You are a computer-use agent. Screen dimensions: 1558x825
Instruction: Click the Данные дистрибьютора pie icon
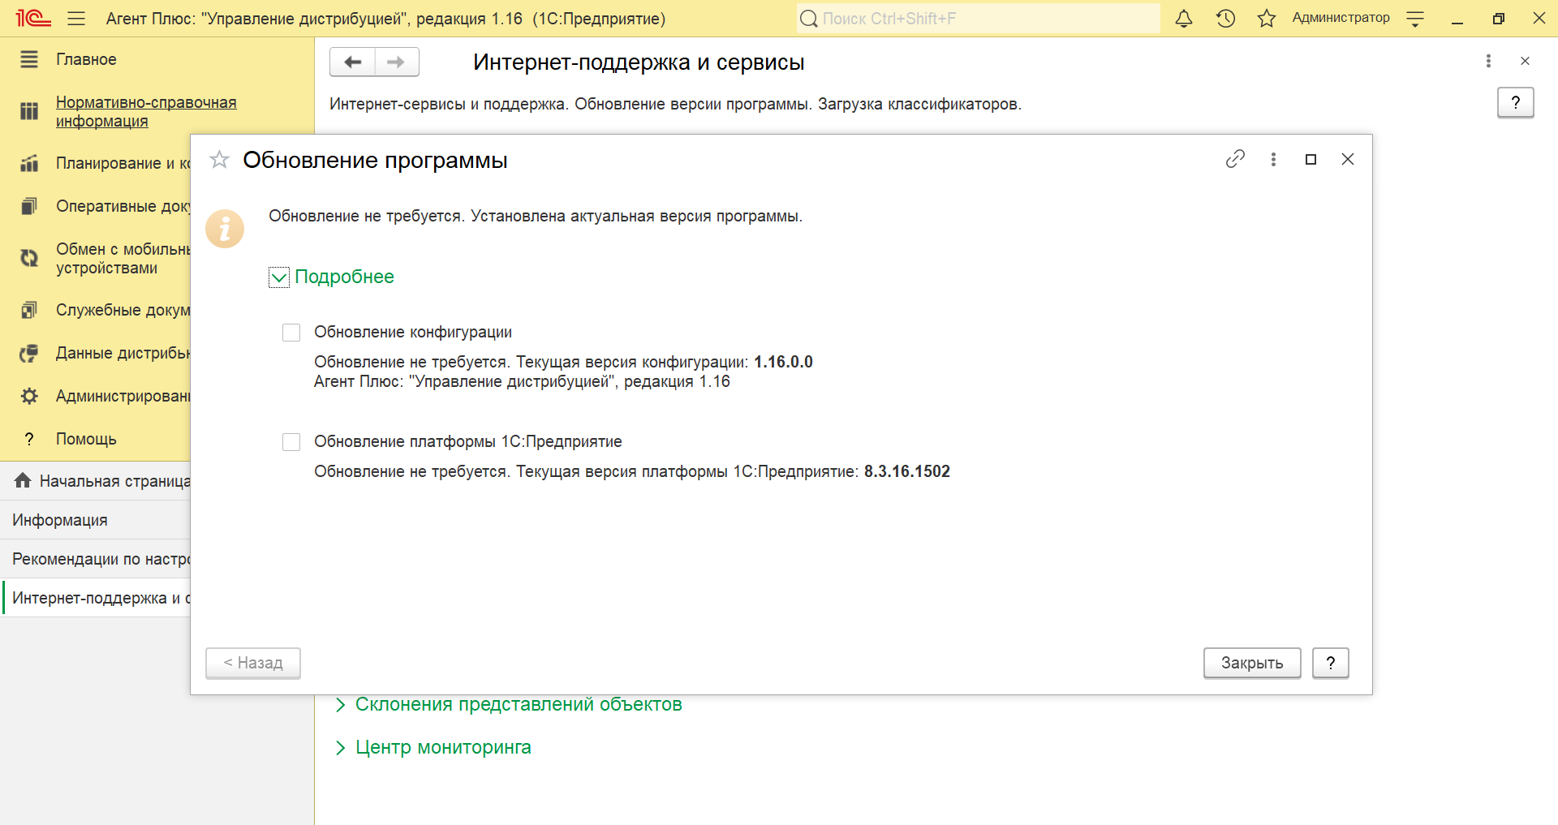[x=29, y=353]
